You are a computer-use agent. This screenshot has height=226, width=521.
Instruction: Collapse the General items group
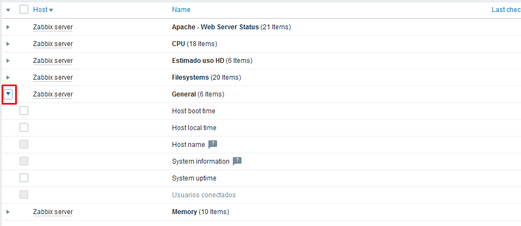(x=9, y=94)
